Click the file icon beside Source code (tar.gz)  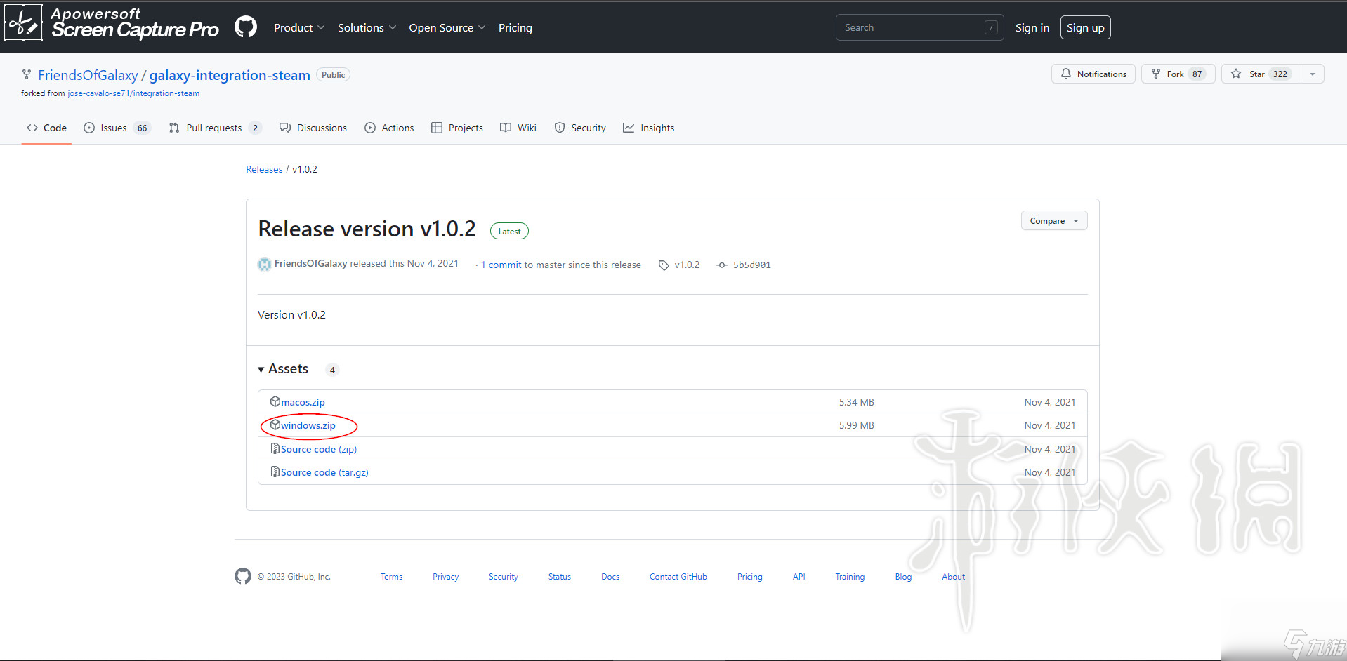pyautogui.click(x=275, y=472)
